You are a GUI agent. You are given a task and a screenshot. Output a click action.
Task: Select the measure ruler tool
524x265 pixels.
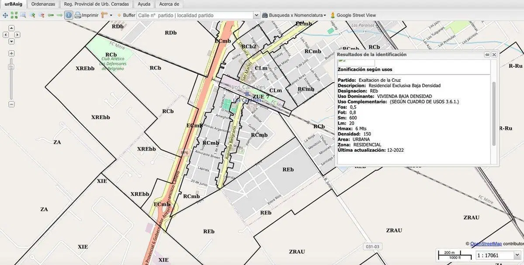pos(104,15)
